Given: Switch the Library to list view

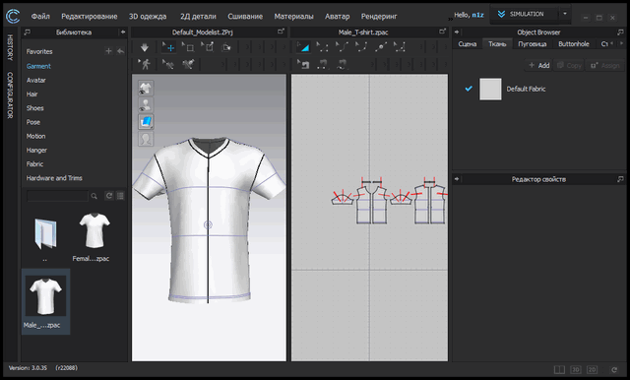Looking at the screenshot, I should [x=120, y=196].
